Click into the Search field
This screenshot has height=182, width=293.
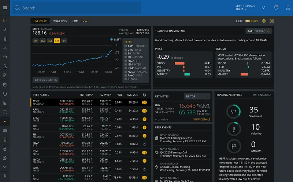(x=77, y=8)
